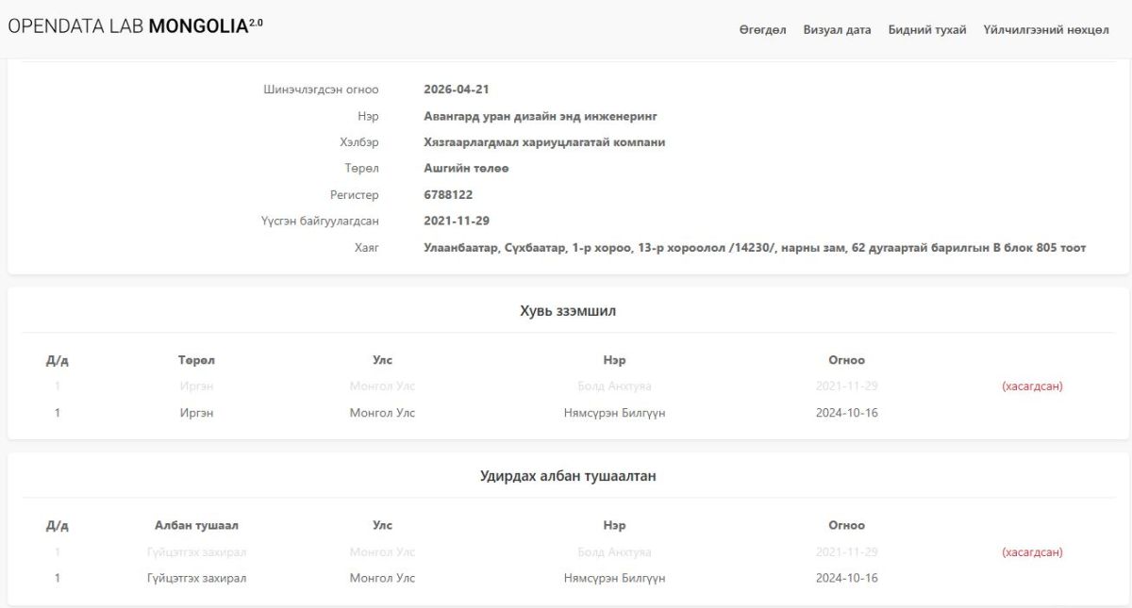Screen dimensions: 1132x608
Task: Click the Хувь эзэмшил section heading
Action: (567, 311)
